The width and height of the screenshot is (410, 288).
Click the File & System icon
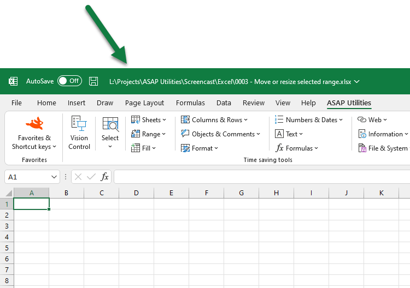pyautogui.click(x=362, y=148)
